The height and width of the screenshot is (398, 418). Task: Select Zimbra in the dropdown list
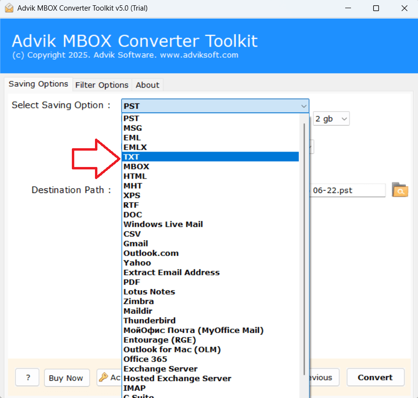[210, 301]
